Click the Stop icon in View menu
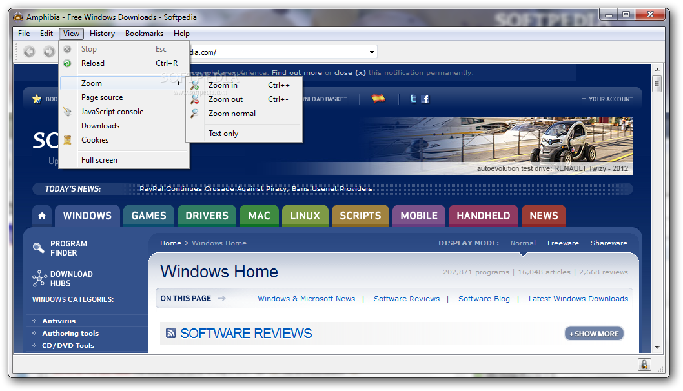683x391 pixels. 67,49
